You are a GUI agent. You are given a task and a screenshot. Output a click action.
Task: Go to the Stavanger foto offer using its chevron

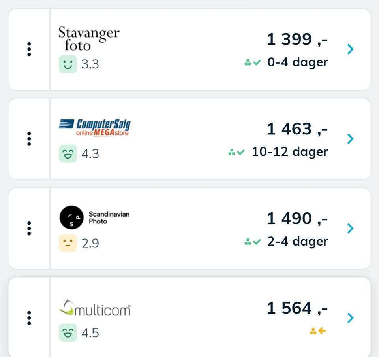pyautogui.click(x=351, y=49)
